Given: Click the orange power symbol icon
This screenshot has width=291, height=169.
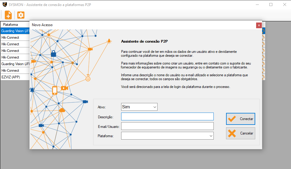Looking at the screenshot, I should (x=88, y=79).
